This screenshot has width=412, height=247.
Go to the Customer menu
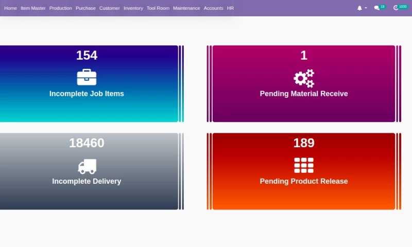point(110,8)
